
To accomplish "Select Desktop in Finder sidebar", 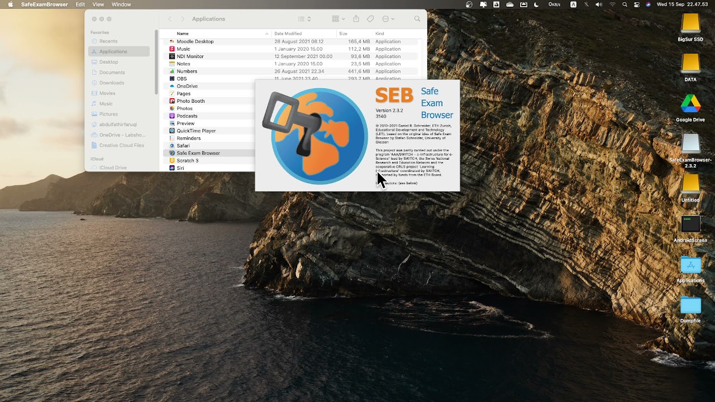I will pyautogui.click(x=118, y=62).
